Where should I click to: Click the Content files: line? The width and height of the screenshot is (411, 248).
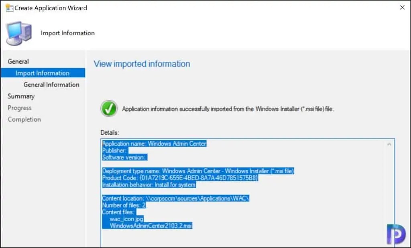(119, 212)
